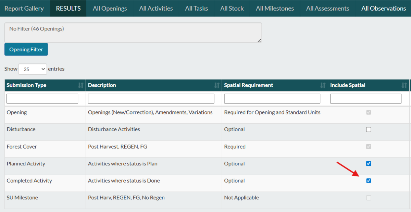Viewport: 411px width, 212px height.
Task: Open the Show entries dropdown
Action: pyautogui.click(x=33, y=69)
